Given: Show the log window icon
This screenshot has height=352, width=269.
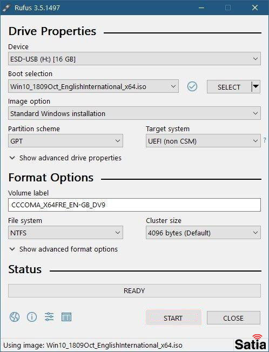Looking at the screenshot, I should [x=66, y=317].
